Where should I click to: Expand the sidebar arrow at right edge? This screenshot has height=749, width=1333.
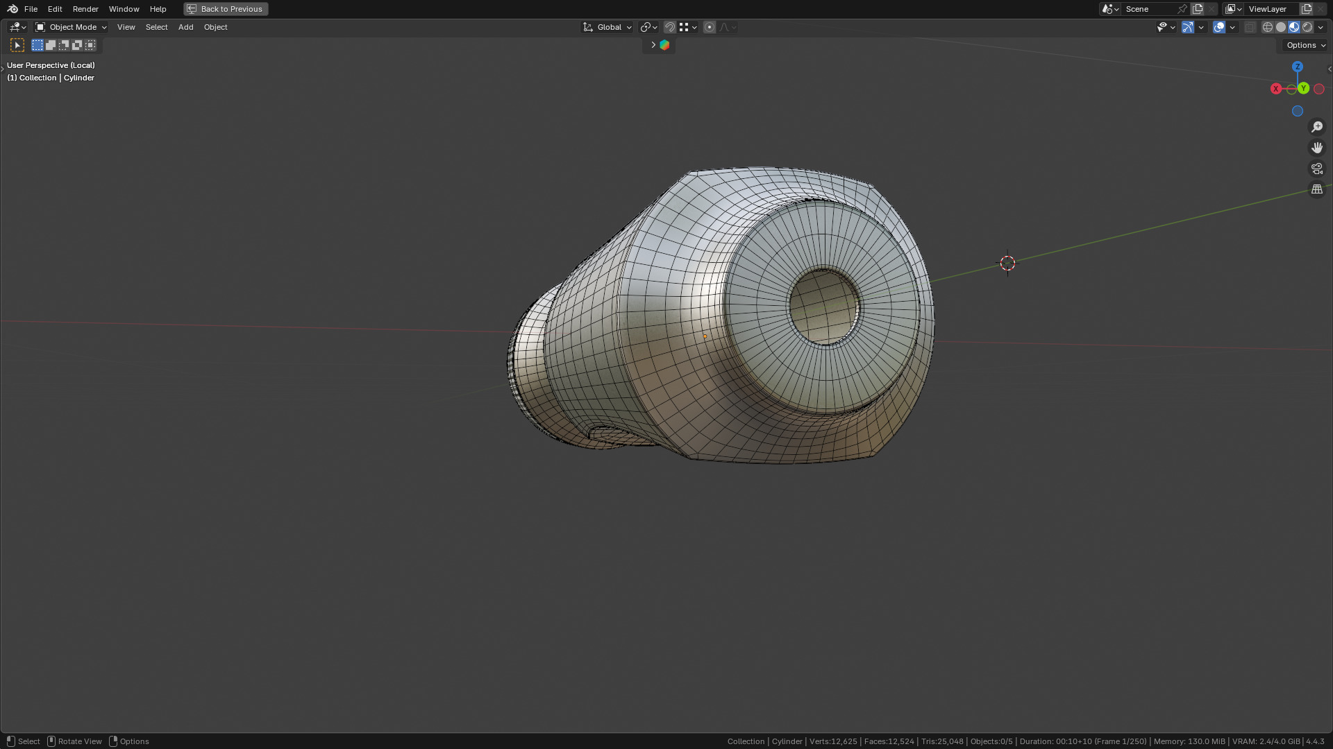[1330, 69]
